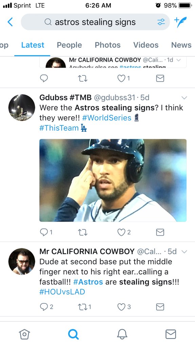Expand options chevron on Gdubss tweet
The image size is (195, 347).
184,98
